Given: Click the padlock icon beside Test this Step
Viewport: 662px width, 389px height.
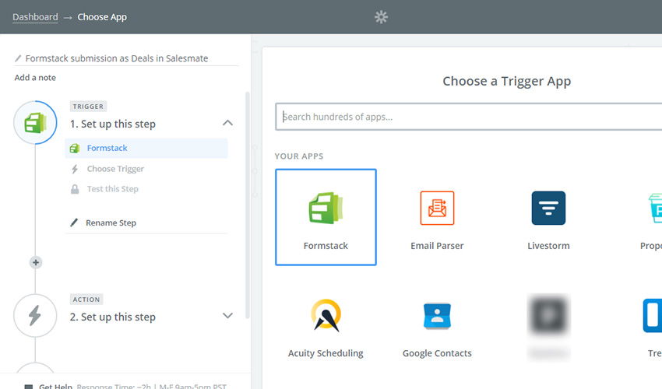Looking at the screenshot, I should [x=75, y=189].
